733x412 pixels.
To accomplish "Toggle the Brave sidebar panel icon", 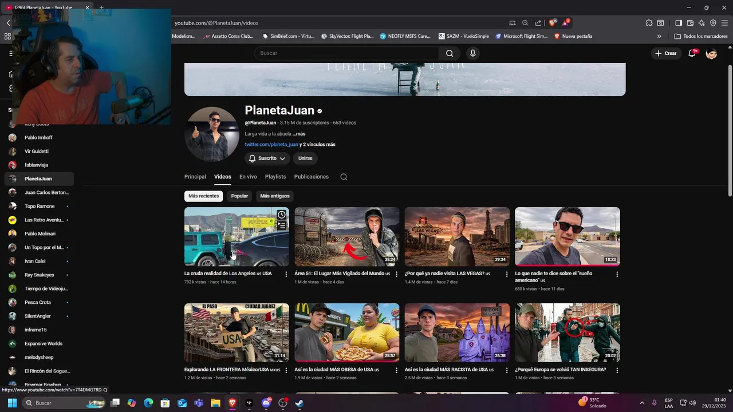I will coord(679,23).
